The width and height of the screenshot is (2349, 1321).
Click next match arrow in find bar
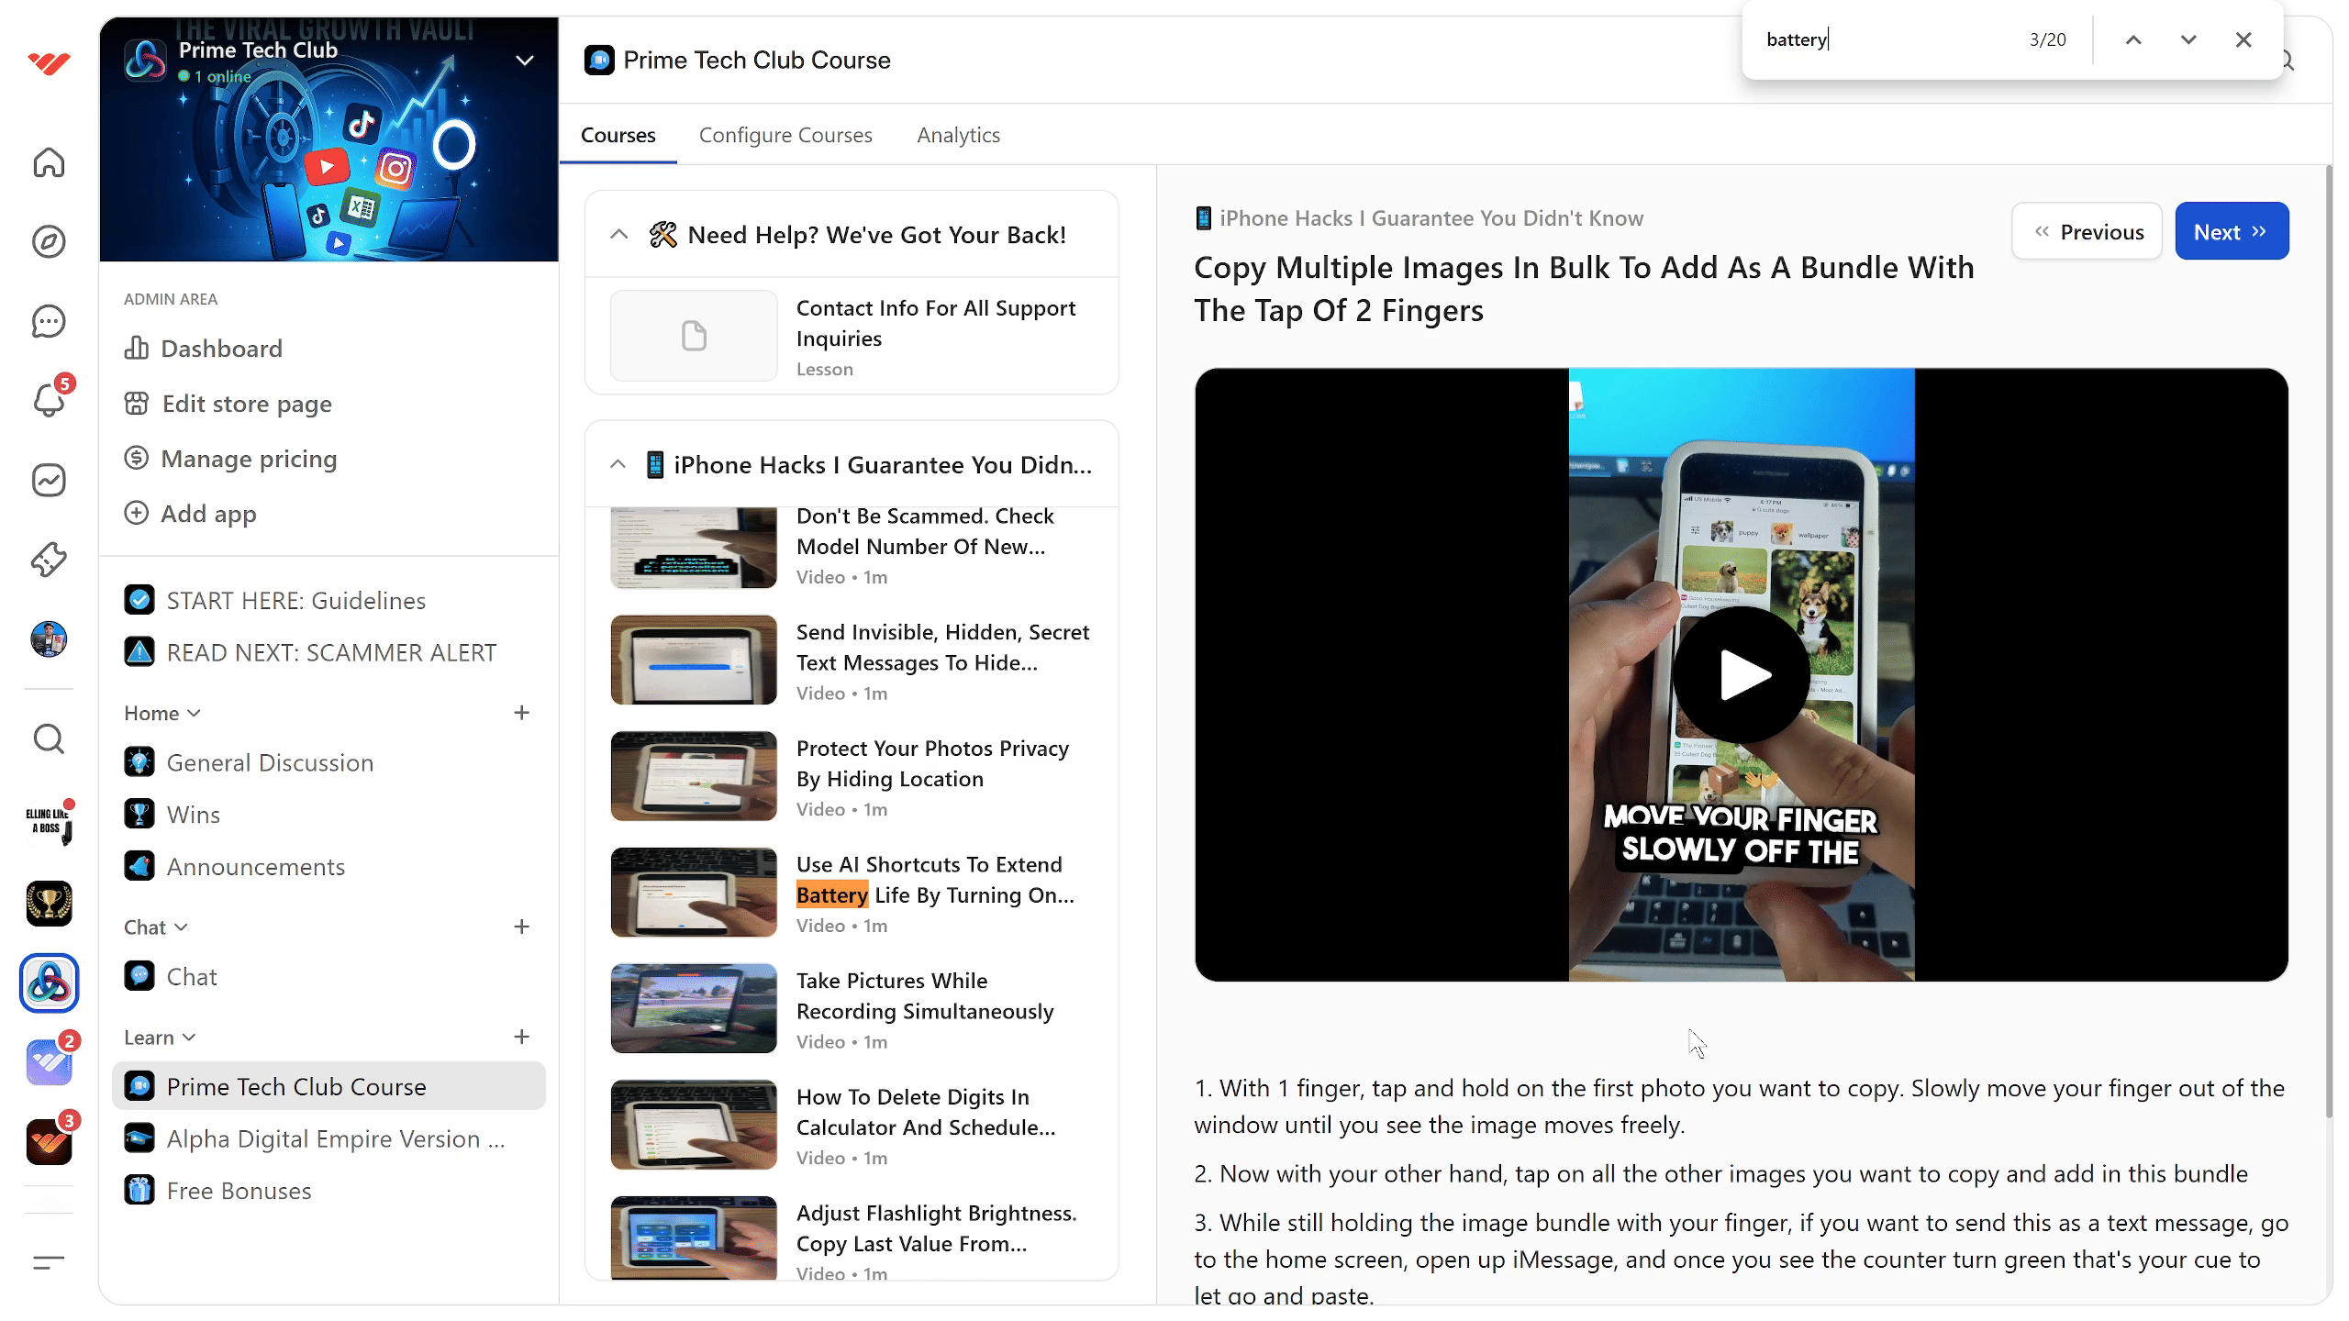click(2188, 39)
